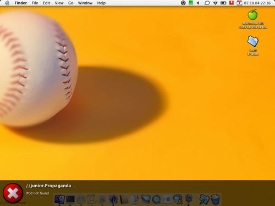Open the tilted screen icon in the Dock
The width and height of the screenshot is (275, 206).
click(x=146, y=199)
